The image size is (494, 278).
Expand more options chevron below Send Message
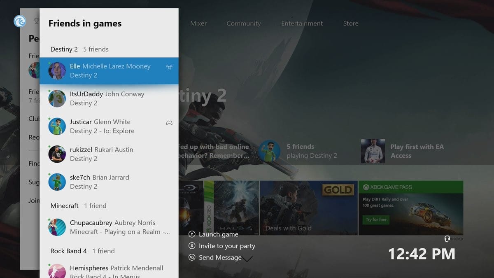[x=247, y=259]
